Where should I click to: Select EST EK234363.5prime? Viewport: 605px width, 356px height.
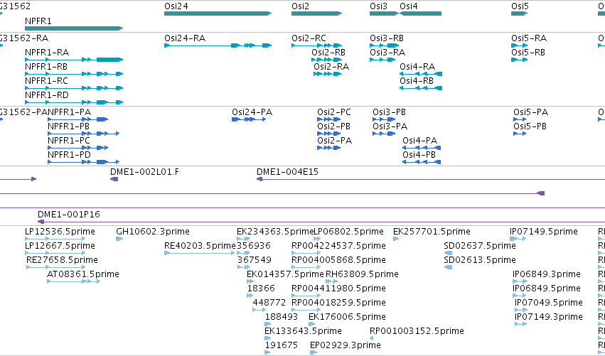[243, 239]
